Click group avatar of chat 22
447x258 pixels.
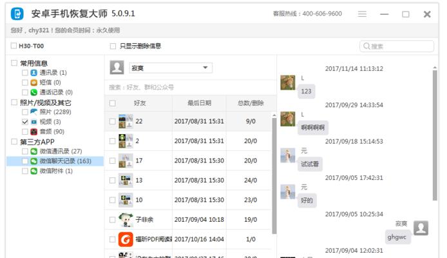(126, 121)
